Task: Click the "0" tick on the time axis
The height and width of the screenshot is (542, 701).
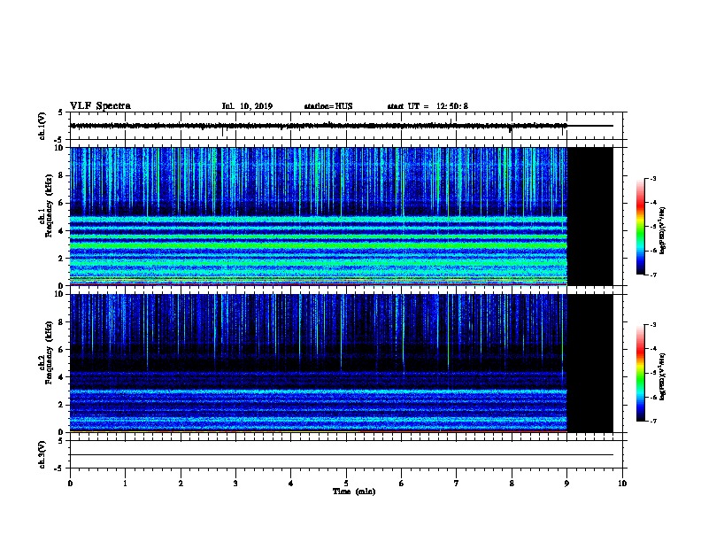Action: click(70, 484)
